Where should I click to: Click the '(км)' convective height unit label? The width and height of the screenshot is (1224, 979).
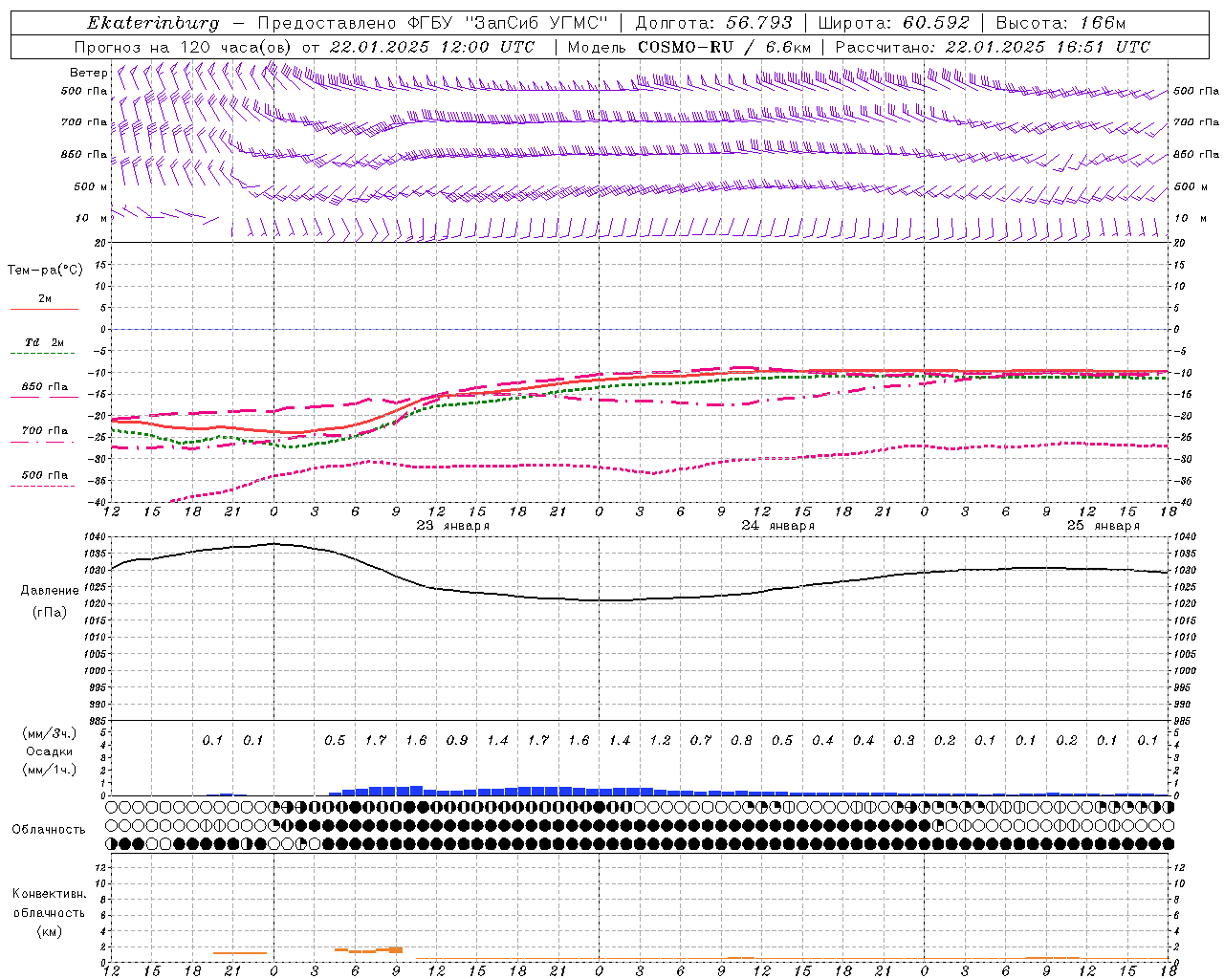tap(49, 930)
